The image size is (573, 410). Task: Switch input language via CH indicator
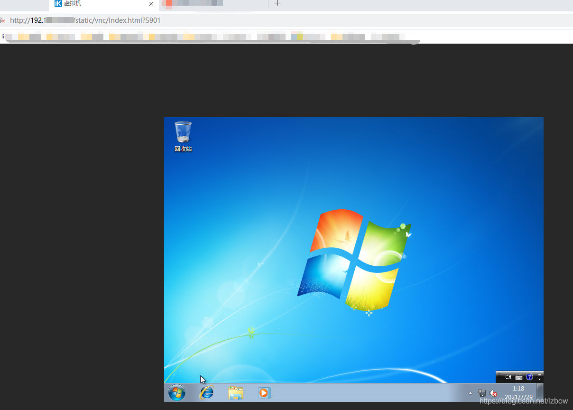[508, 377]
